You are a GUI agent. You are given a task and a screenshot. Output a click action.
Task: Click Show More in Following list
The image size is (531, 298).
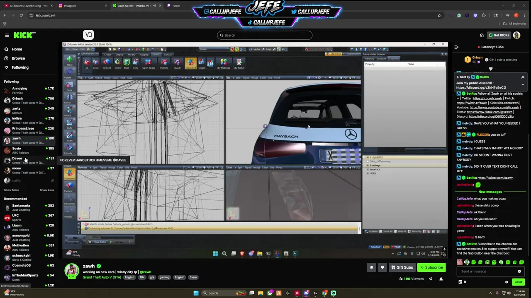click(11, 190)
